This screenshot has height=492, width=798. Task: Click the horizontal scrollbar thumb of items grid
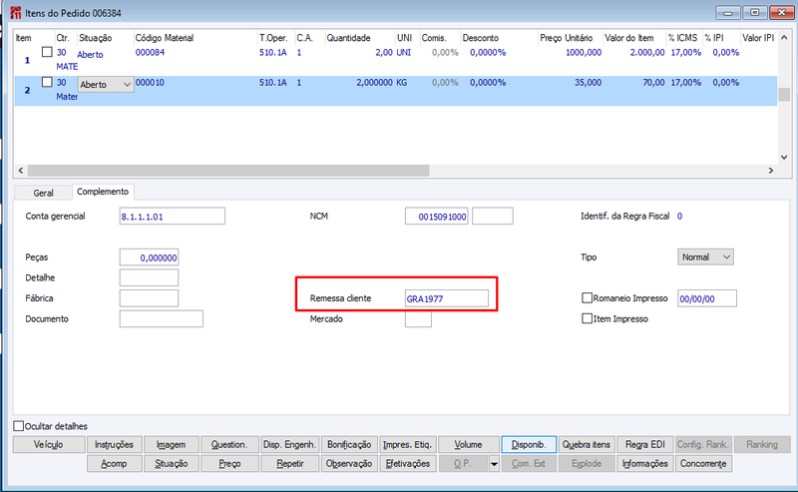coord(228,171)
